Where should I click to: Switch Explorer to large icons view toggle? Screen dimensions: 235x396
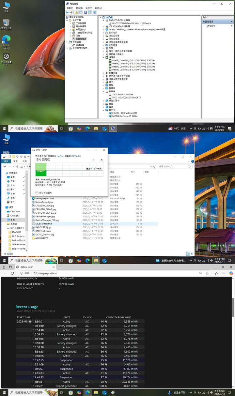pos(192,253)
